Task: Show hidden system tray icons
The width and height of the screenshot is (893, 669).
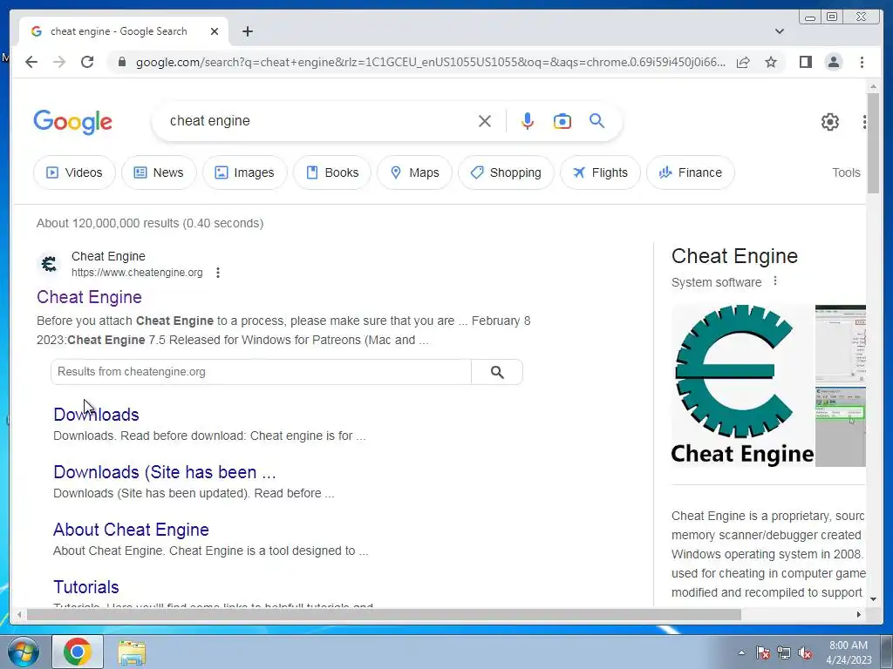Action: tap(741, 652)
